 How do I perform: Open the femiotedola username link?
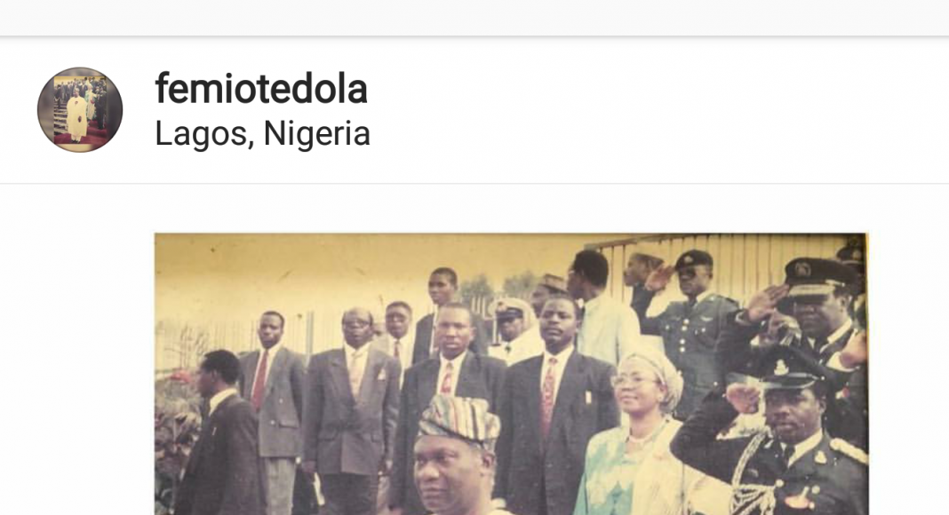(x=261, y=89)
